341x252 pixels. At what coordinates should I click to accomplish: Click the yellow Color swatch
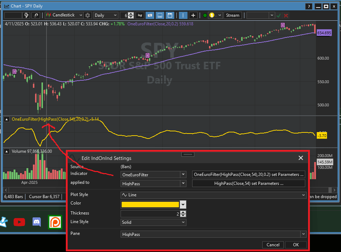click(x=150, y=204)
